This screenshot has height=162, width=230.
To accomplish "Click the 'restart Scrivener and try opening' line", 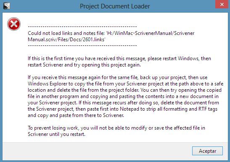I will click(84, 65).
